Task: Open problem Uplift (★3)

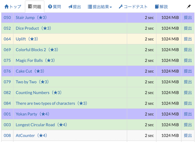Action: pos(27,39)
